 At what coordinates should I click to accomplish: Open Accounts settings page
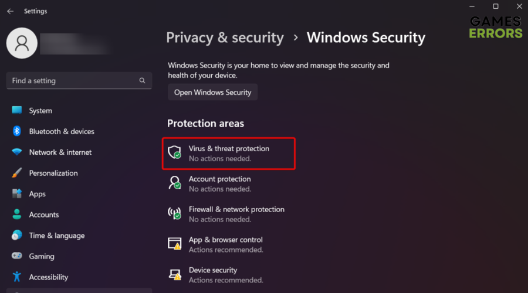click(x=44, y=215)
